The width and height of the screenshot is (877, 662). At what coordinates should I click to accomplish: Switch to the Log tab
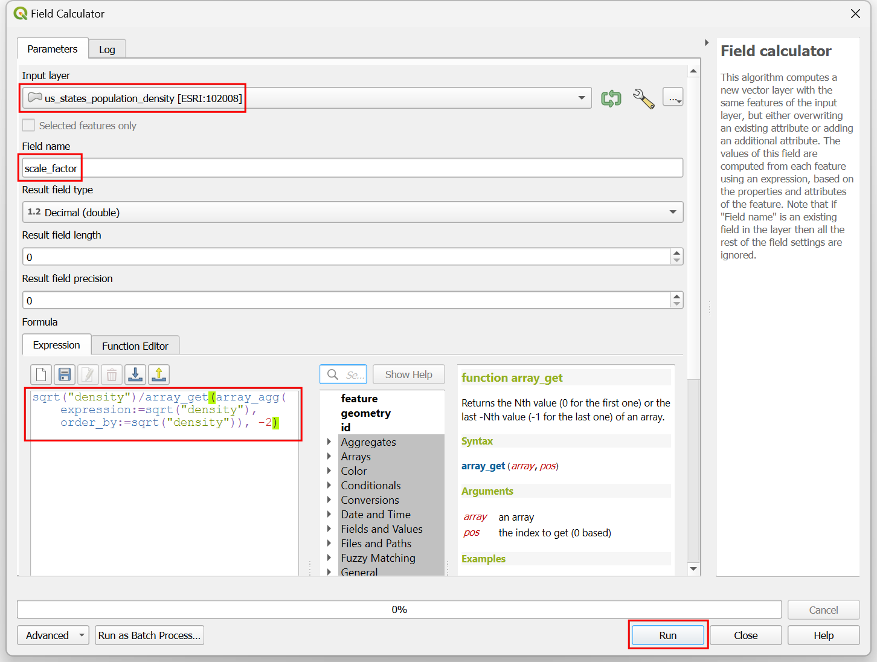[x=107, y=50]
